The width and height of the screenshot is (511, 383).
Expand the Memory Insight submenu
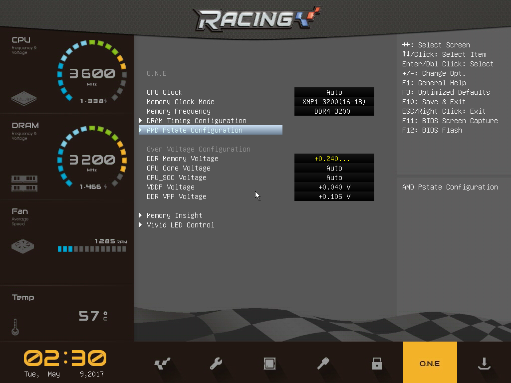click(174, 215)
